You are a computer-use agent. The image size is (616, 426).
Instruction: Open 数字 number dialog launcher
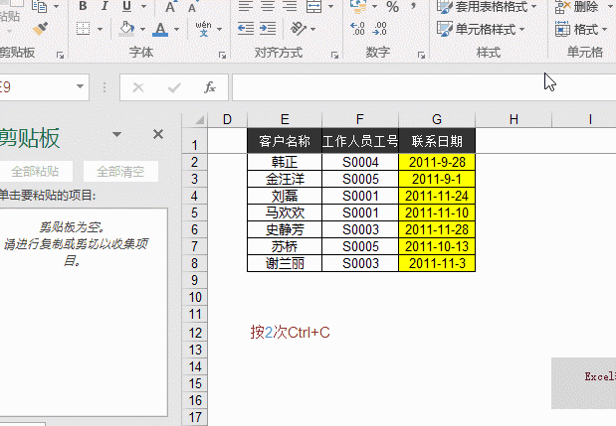421,56
